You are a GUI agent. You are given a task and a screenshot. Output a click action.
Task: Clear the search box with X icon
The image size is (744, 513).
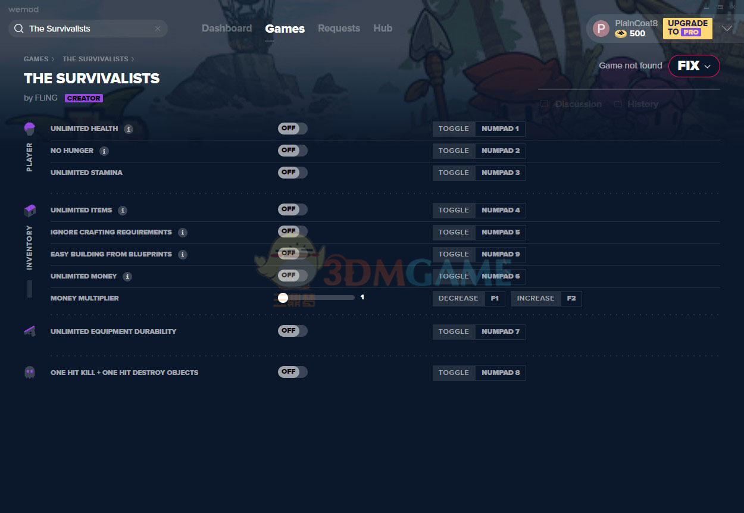[158, 29]
